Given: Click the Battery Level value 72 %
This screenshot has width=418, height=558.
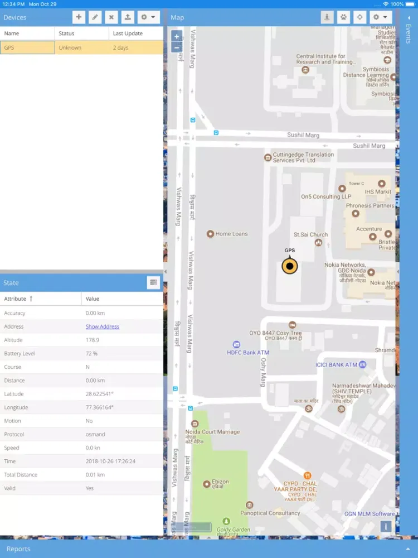Looking at the screenshot, I should [91, 353].
